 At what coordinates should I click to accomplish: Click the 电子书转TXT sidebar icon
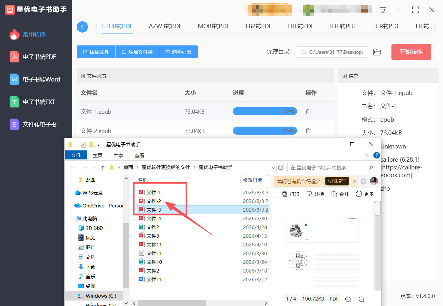coord(14,102)
